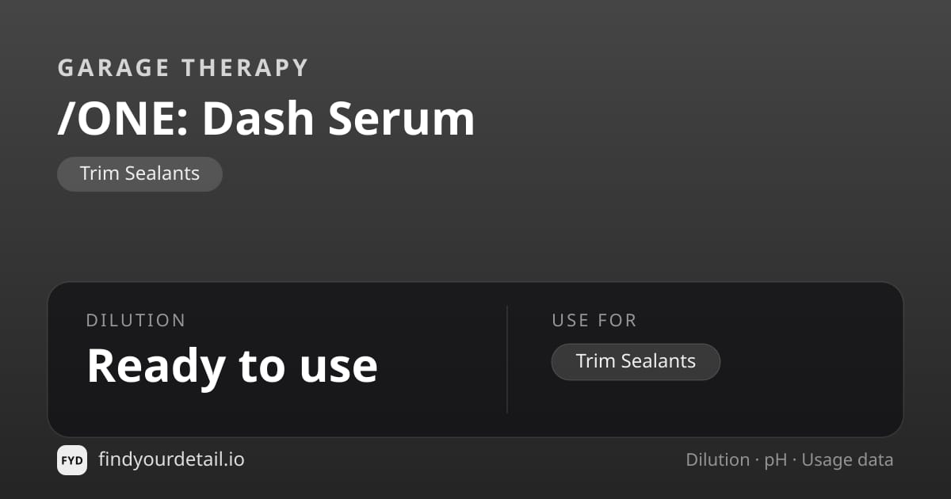The width and height of the screenshot is (951, 499).
Task: Click the word pH in the footer
Action: point(775,460)
